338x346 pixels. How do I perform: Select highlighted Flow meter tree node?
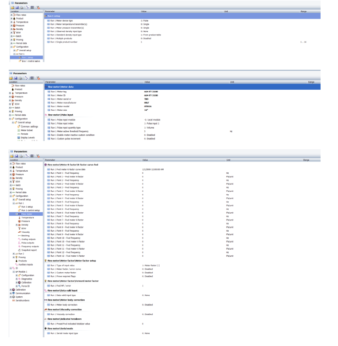click(27, 214)
